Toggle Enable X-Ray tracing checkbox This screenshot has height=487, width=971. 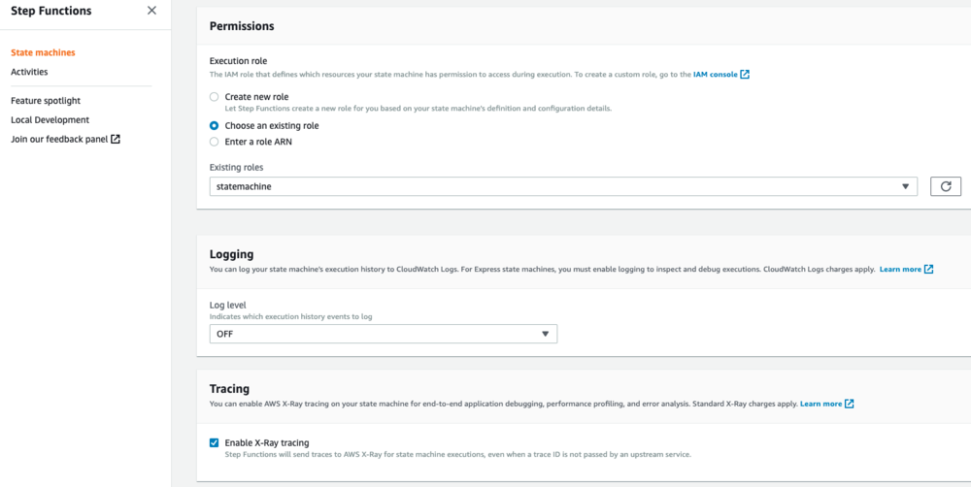(215, 442)
